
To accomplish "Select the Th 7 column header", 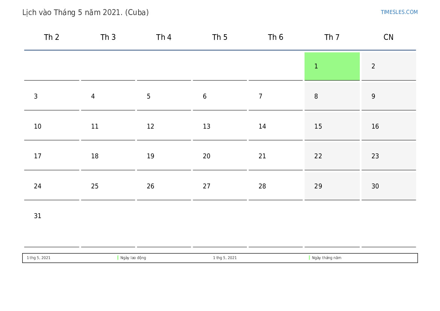I will (332, 37).
